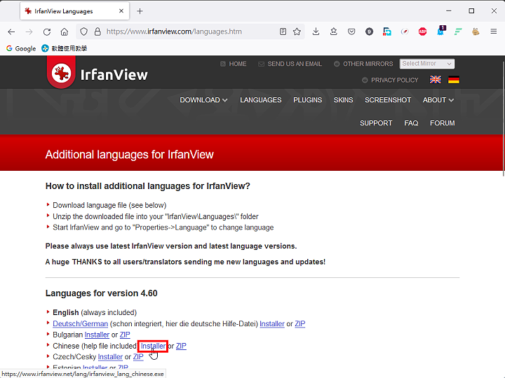This screenshot has height=378, width=505.
Task: Open the Firefox hamburger menu
Action: point(493,31)
